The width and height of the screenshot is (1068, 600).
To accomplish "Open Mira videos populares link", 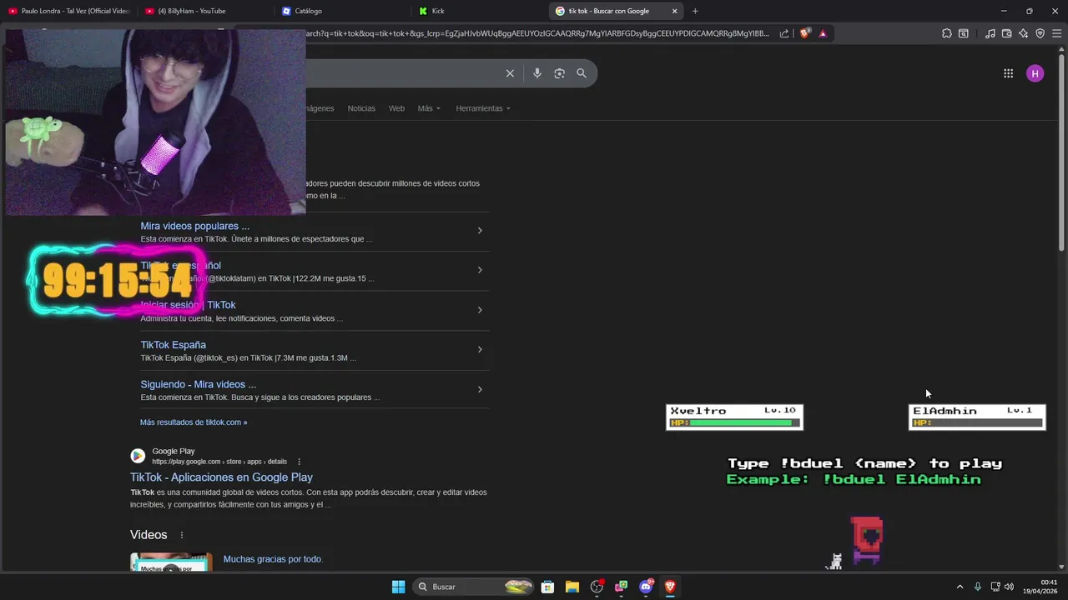I will pos(194,226).
